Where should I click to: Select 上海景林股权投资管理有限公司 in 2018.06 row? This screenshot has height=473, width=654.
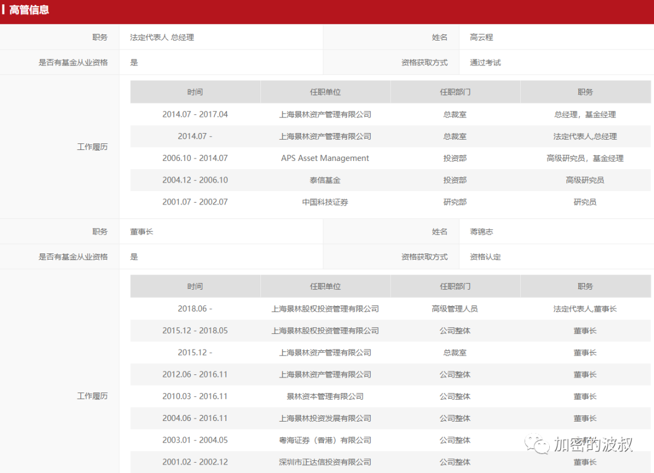[x=325, y=308]
